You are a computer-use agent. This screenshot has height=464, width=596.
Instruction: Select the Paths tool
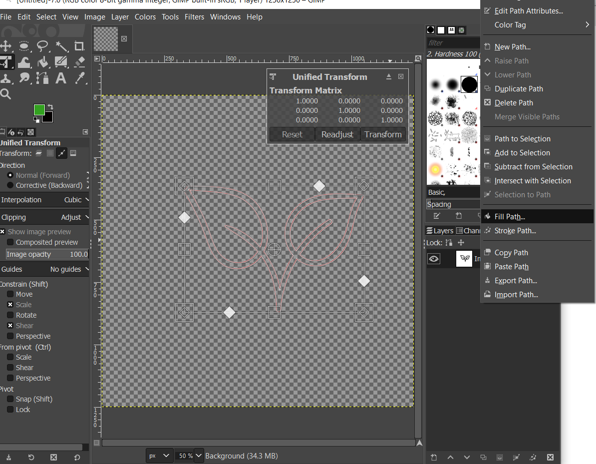pyautogui.click(x=43, y=78)
